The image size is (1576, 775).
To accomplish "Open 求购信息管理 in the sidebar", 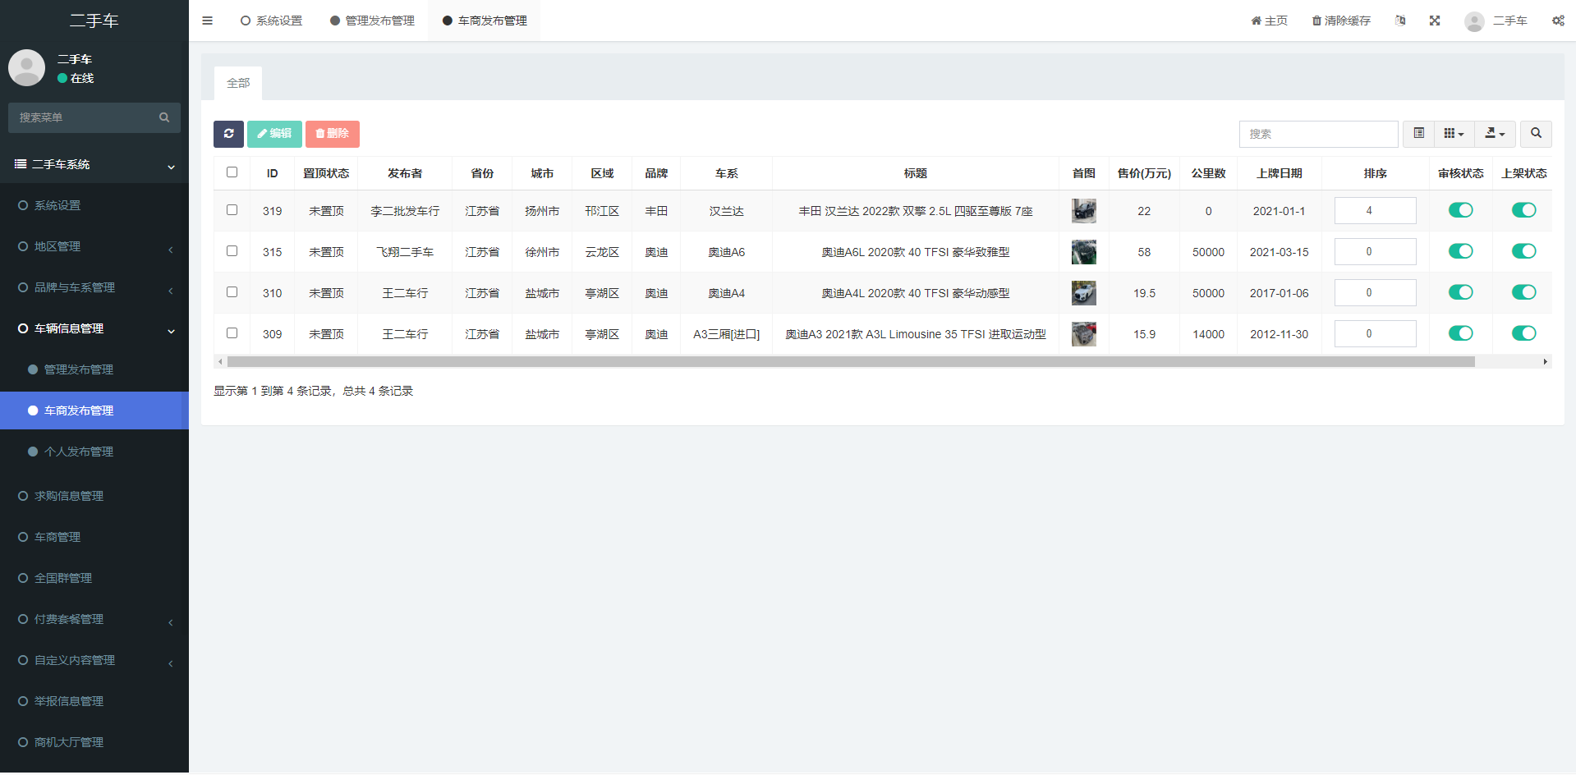I will (x=94, y=496).
